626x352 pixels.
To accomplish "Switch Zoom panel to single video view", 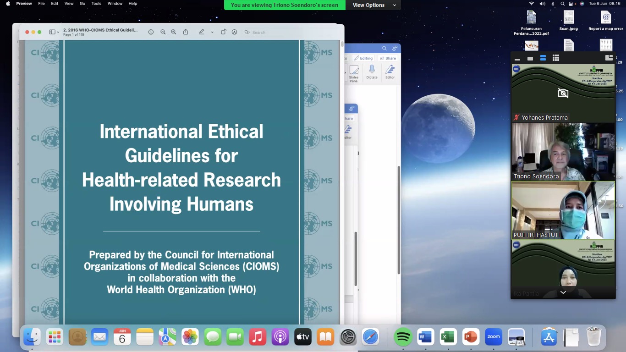I will point(530,59).
